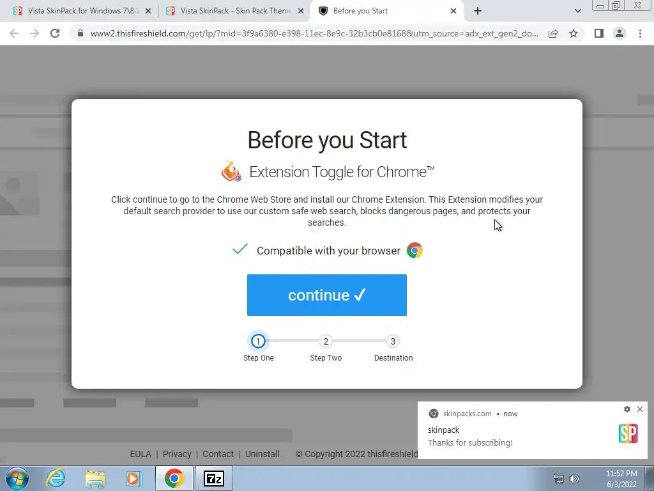Open Chrome's three-dot menu
The width and height of the screenshot is (654, 491).
[x=640, y=33]
